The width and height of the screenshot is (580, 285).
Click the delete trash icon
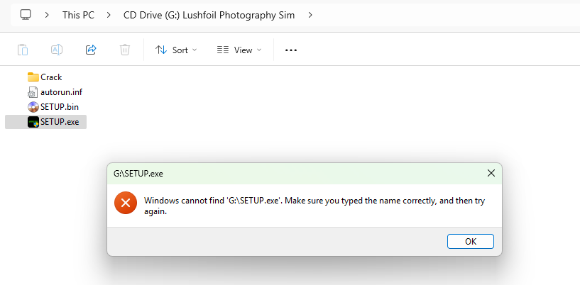(x=125, y=50)
